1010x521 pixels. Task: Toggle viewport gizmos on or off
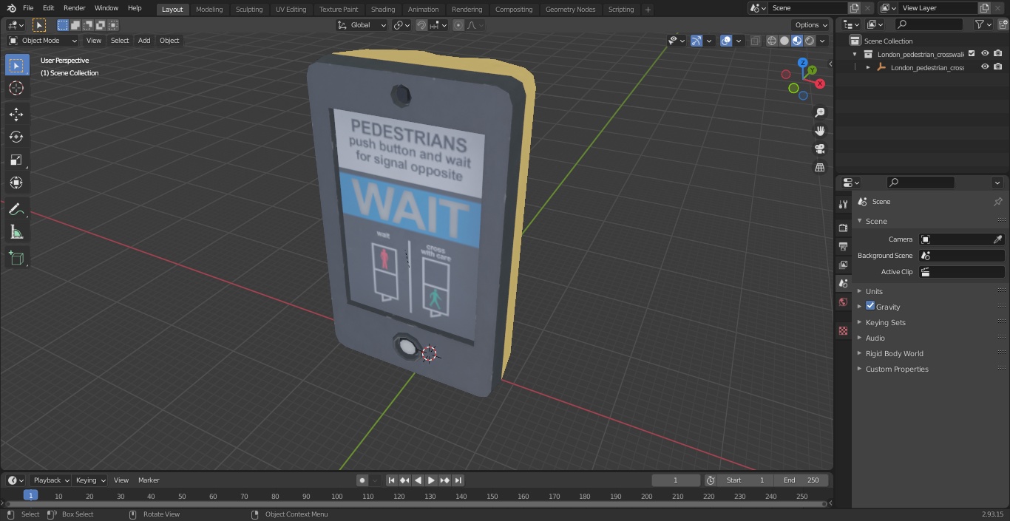point(697,41)
